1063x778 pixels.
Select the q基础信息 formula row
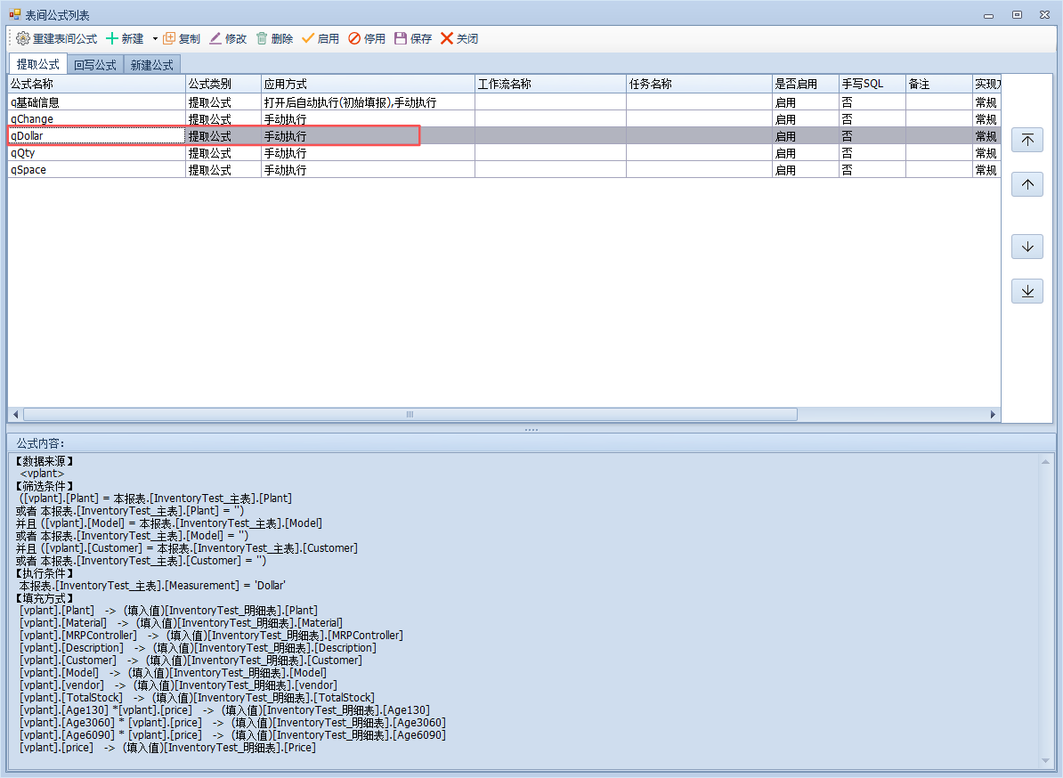click(504, 102)
